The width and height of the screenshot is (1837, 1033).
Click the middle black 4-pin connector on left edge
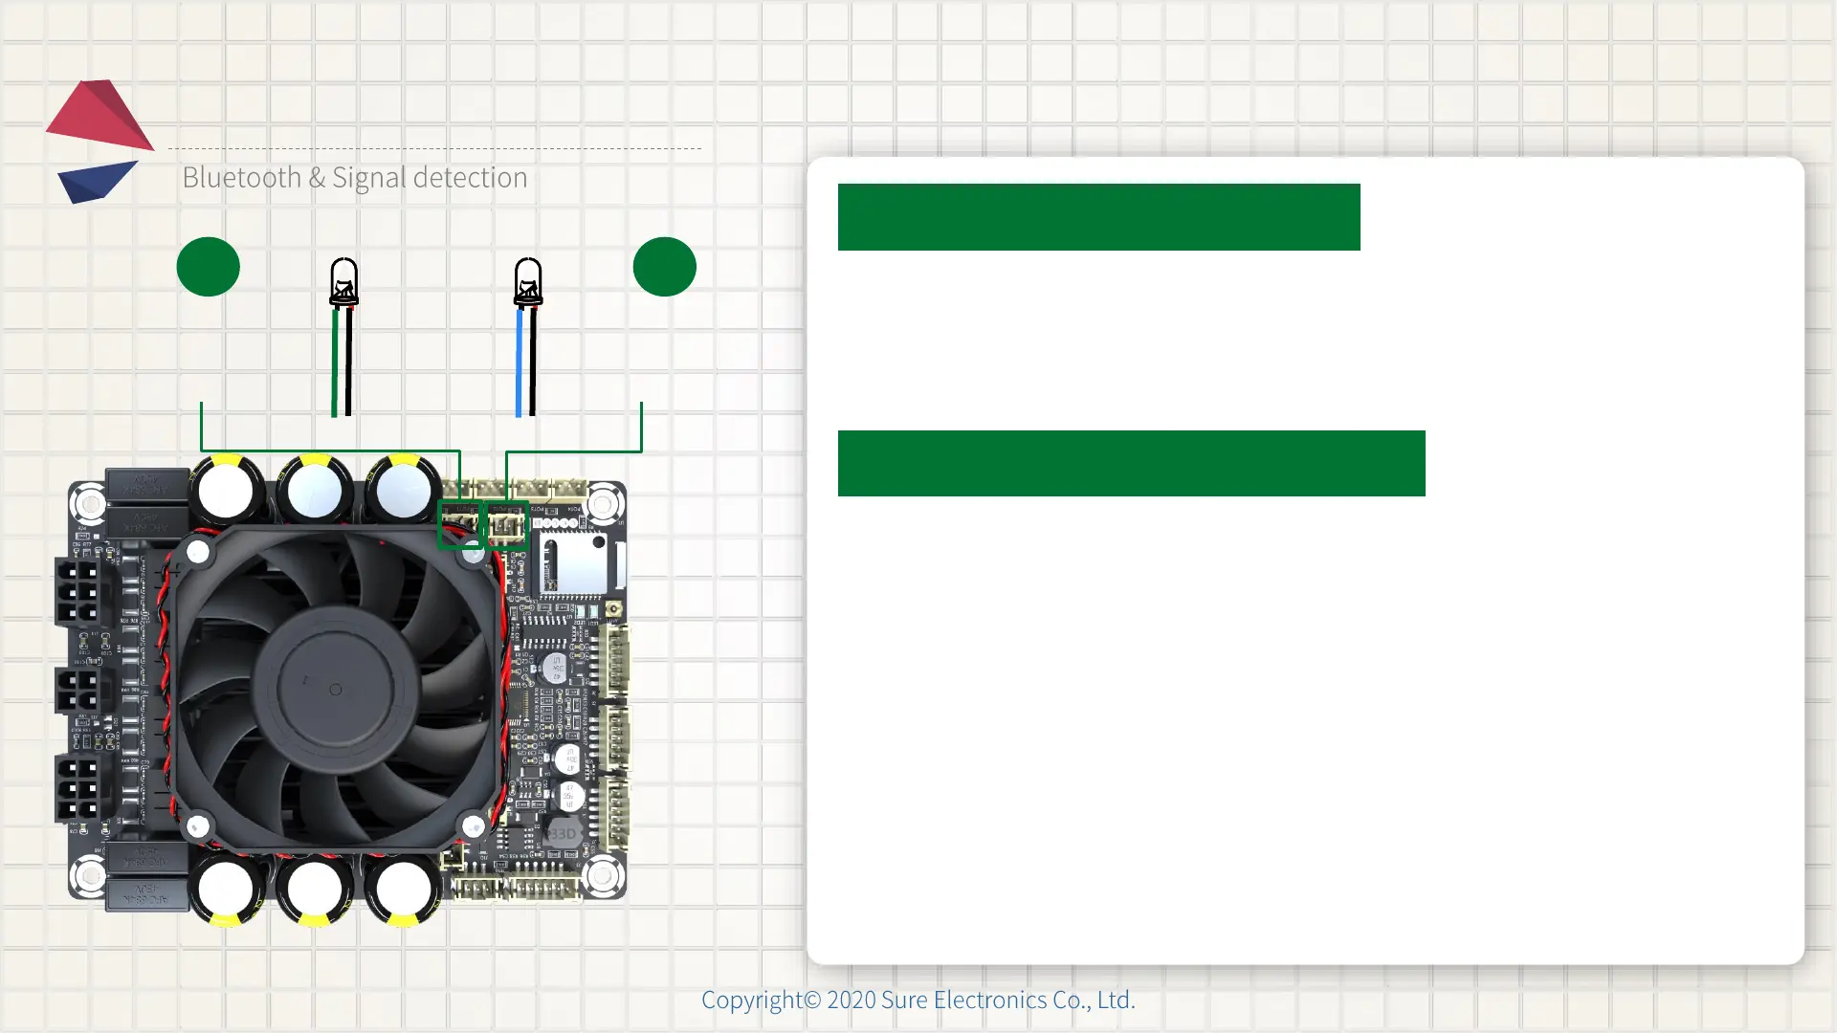[x=77, y=691]
